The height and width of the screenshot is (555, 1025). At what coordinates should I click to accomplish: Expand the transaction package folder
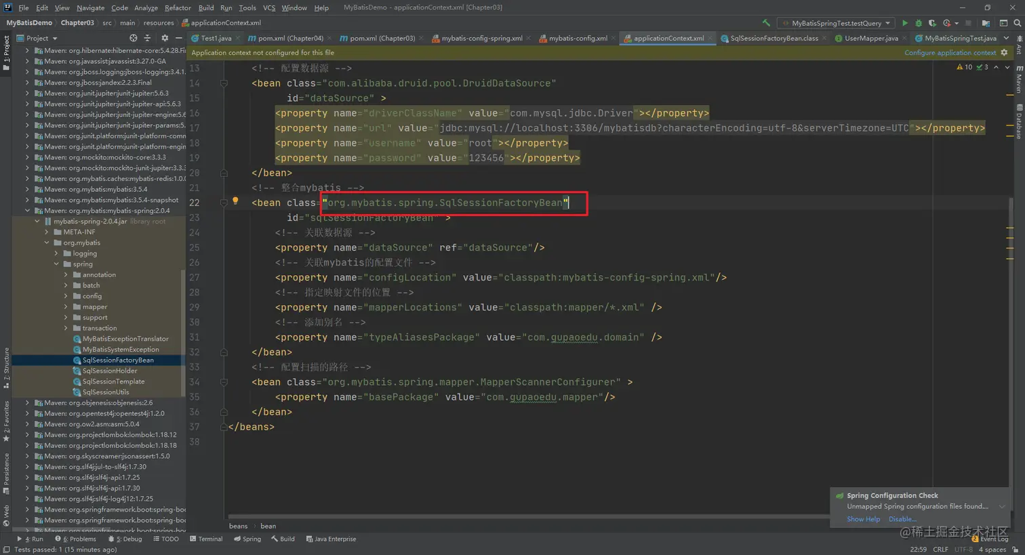point(66,328)
